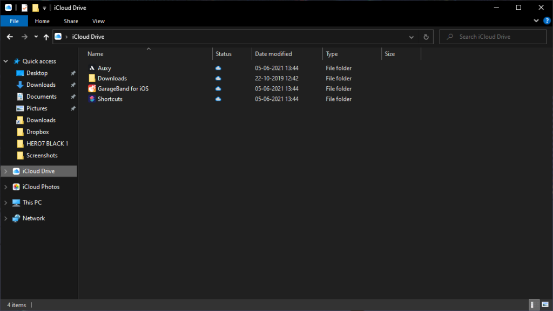Click the iCloud Drive sidebar icon
The image size is (553, 311).
click(x=17, y=171)
